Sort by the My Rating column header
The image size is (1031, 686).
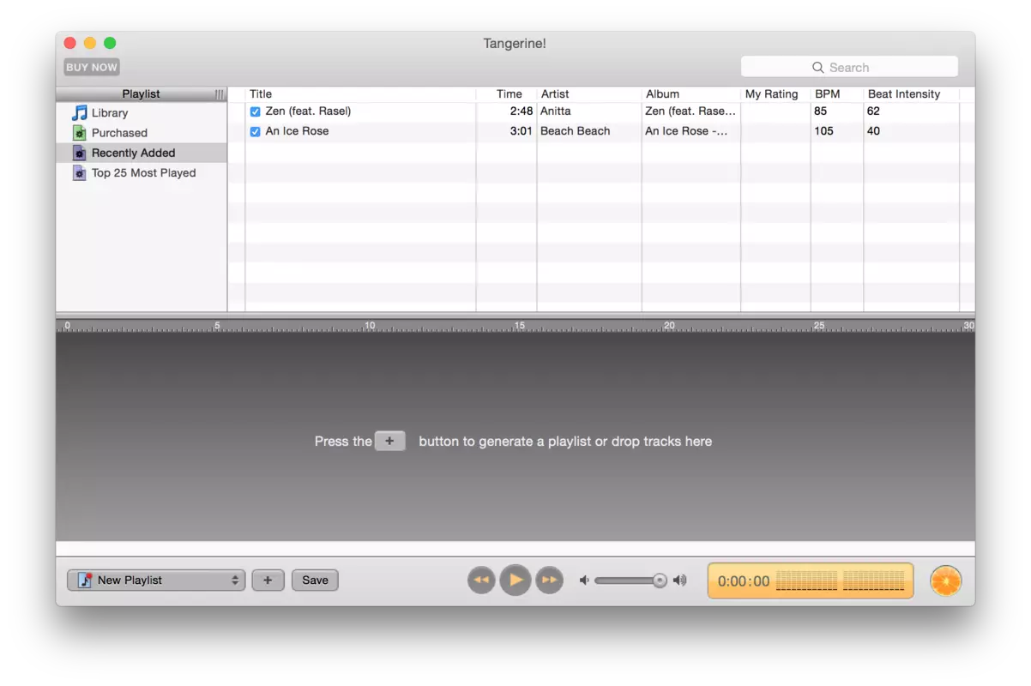pyautogui.click(x=775, y=94)
